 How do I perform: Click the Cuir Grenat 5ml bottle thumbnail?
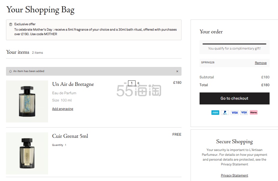(27, 153)
